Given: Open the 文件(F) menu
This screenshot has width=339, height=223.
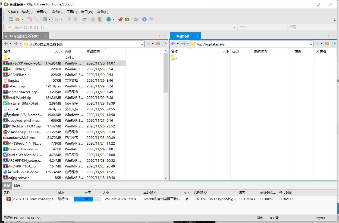Looking at the screenshot, I should (x=12, y=12).
